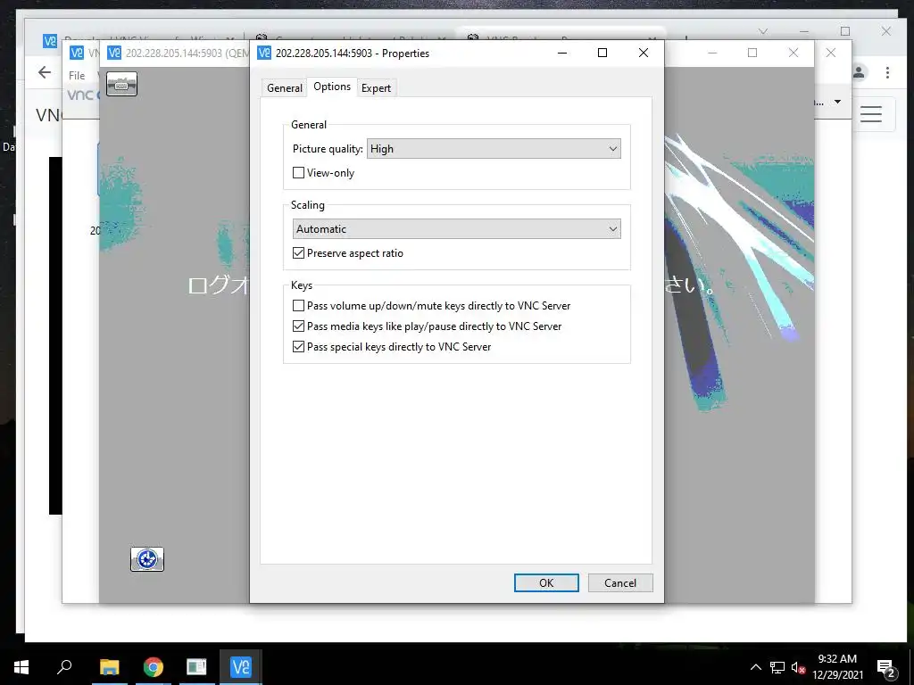Open Chrome profile avatar icon

point(859,72)
